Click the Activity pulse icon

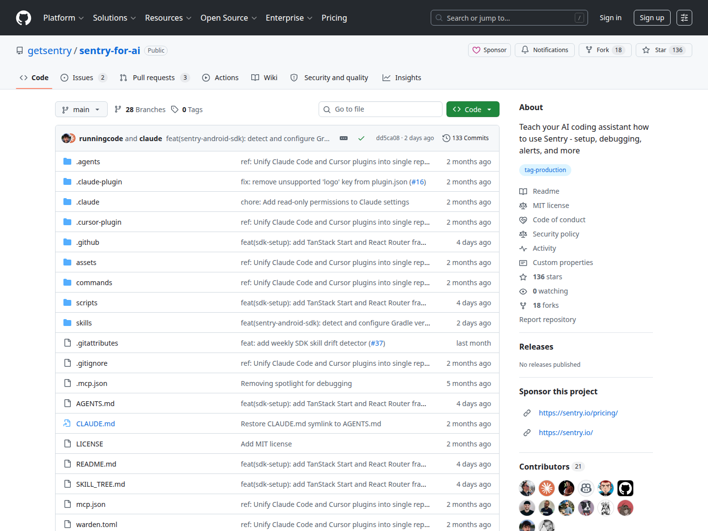(x=523, y=248)
